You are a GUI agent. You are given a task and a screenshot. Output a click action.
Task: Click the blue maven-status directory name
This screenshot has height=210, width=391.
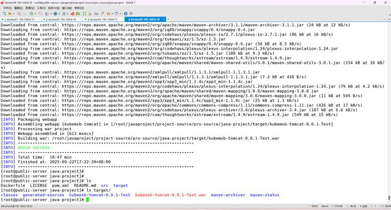point(264,195)
